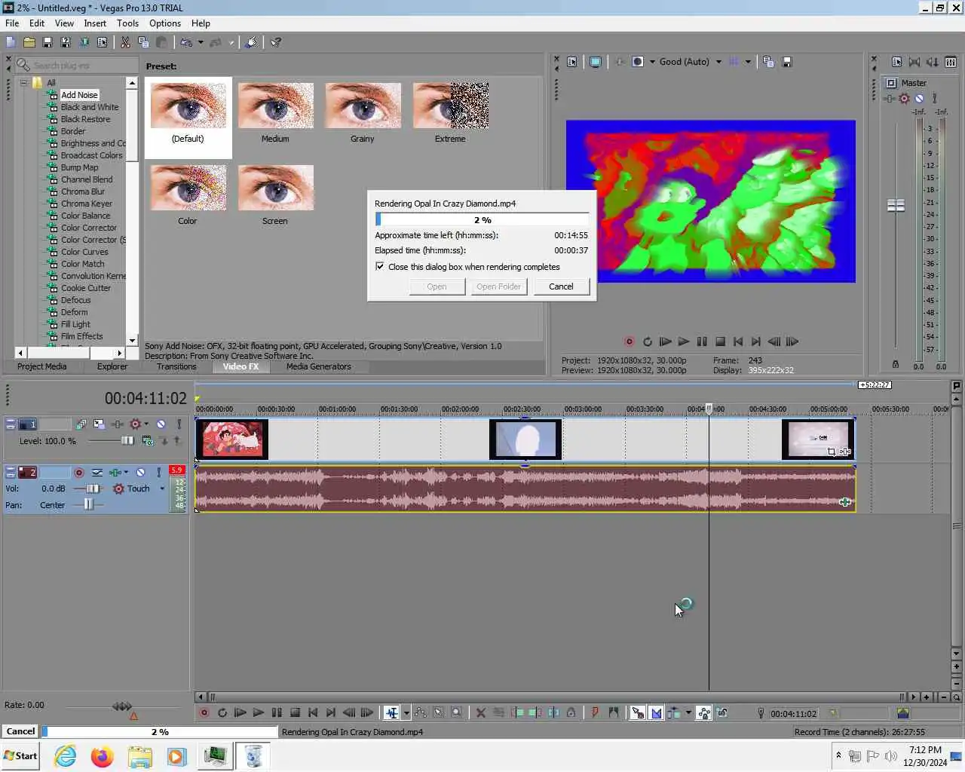The height and width of the screenshot is (772, 965).
Task: Click the Undo toolbar icon
Action: pyautogui.click(x=186, y=42)
